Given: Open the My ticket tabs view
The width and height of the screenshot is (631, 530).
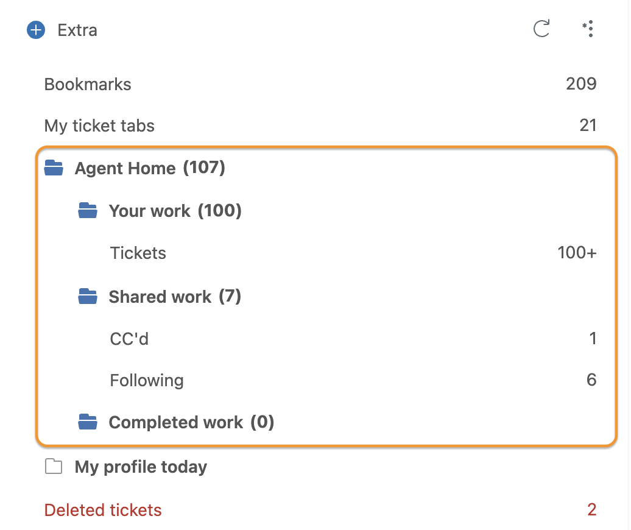Looking at the screenshot, I should tap(320, 125).
